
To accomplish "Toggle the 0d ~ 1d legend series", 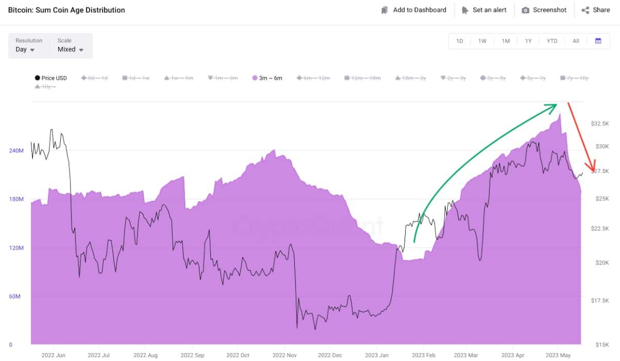I will click(94, 78).
